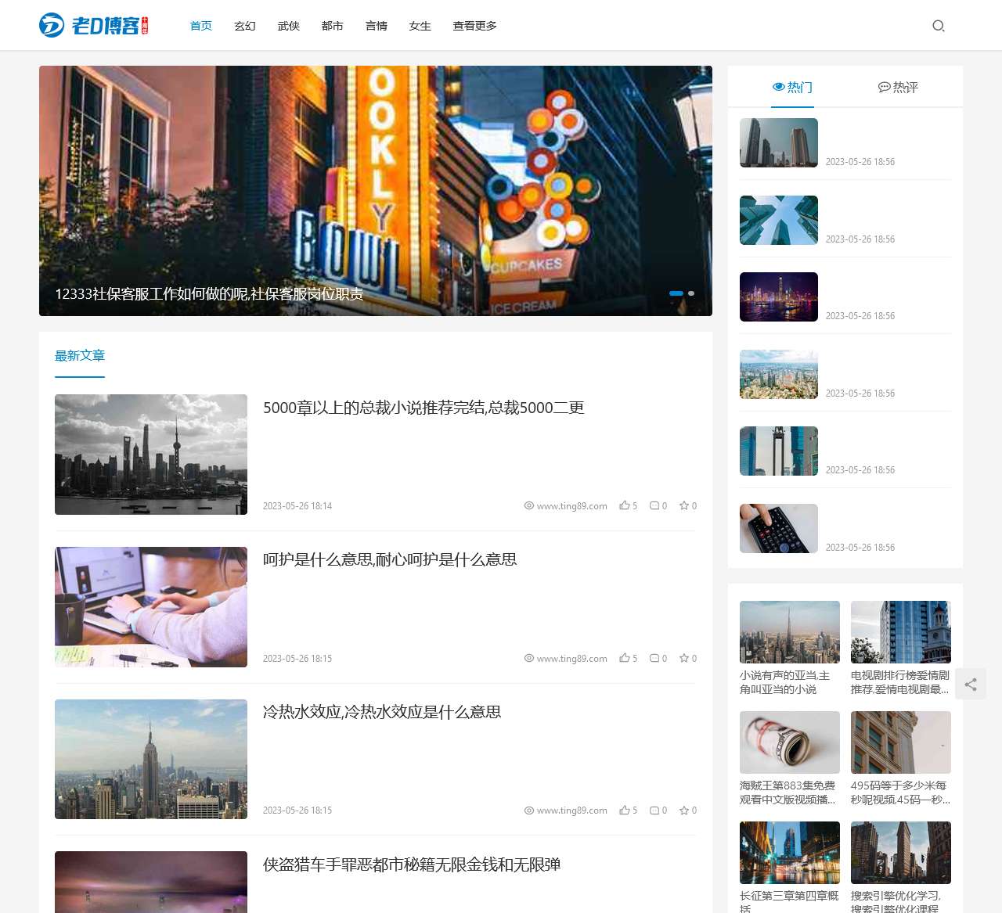Open banner headline 12333社保客服工作如何做的呢
Viewport: 1002px width, 913px height.
[209, 294]
